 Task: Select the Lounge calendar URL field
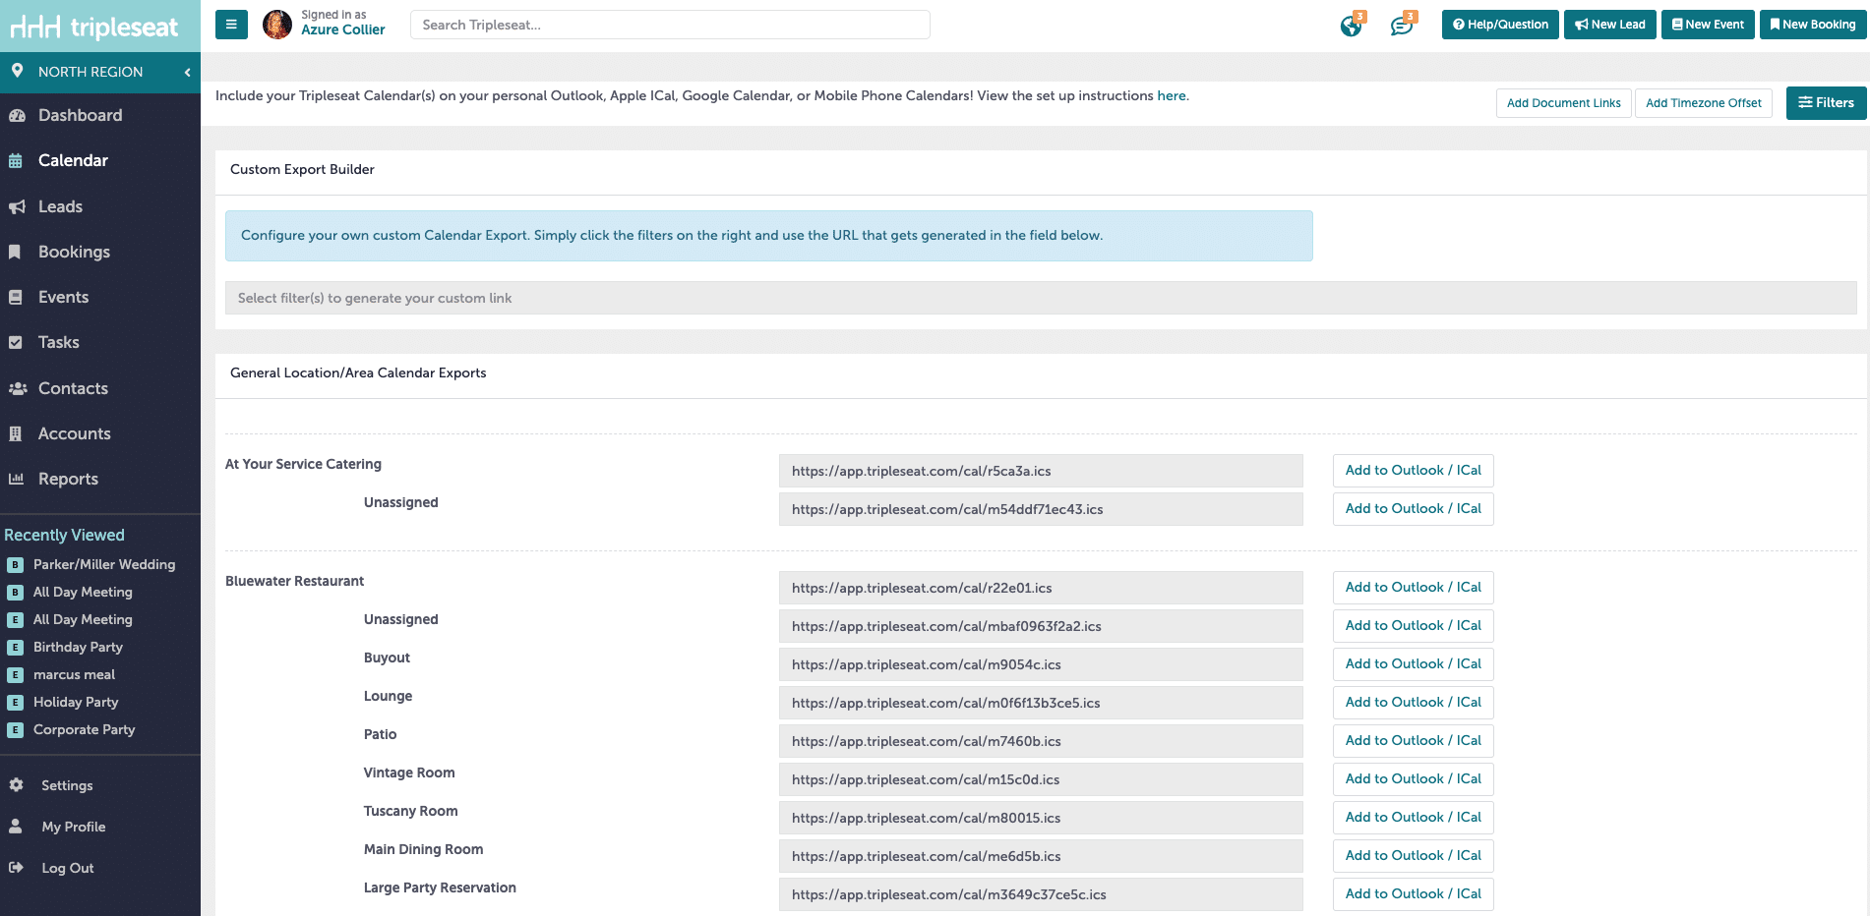click(x=1041, y=703)
